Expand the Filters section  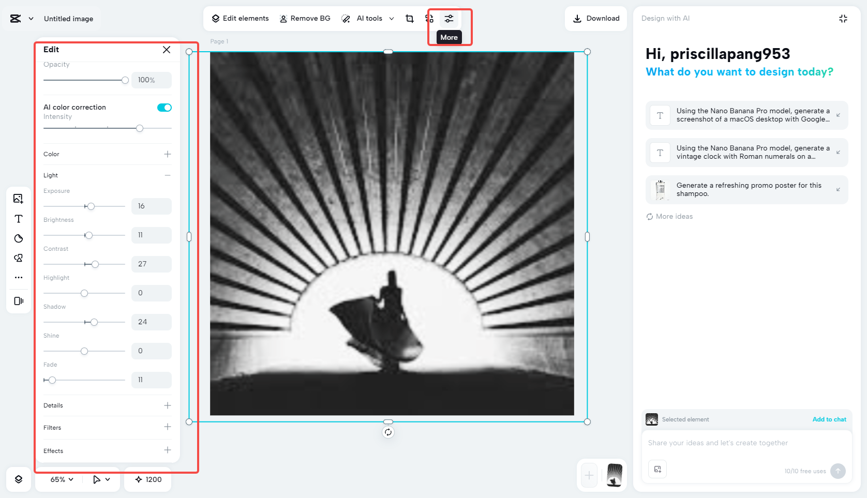tap(167, 427)
